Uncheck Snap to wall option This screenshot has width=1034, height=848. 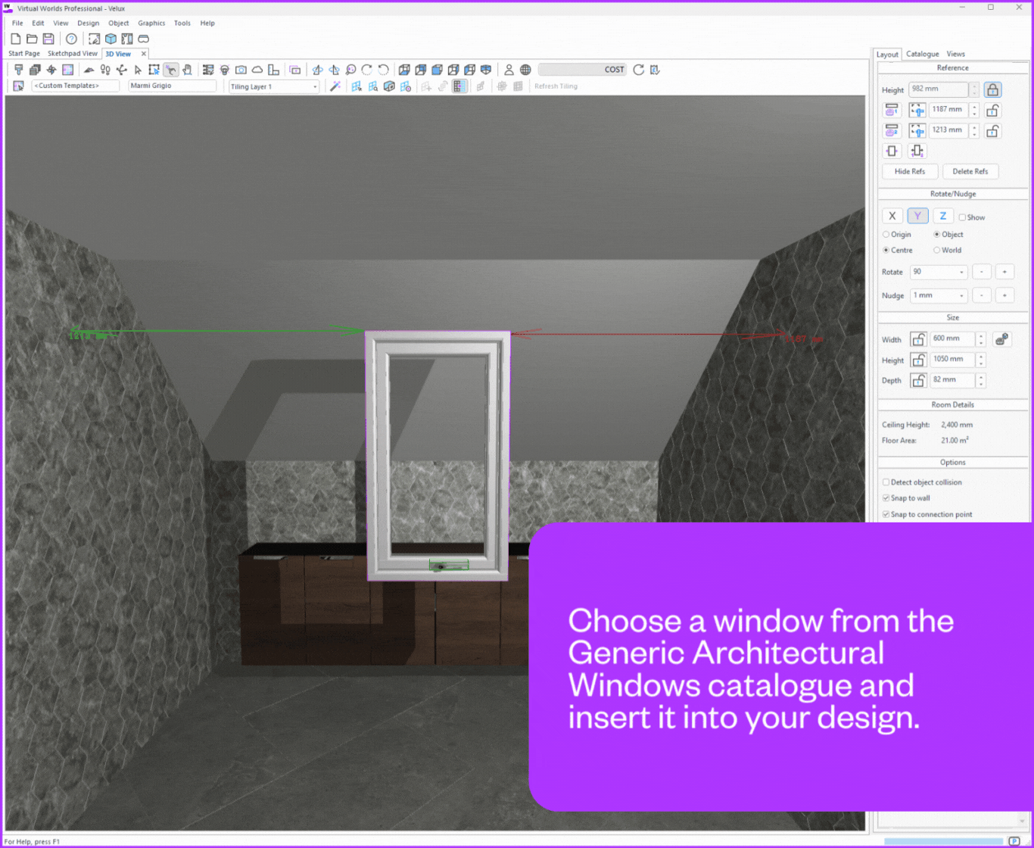(886, 498)
